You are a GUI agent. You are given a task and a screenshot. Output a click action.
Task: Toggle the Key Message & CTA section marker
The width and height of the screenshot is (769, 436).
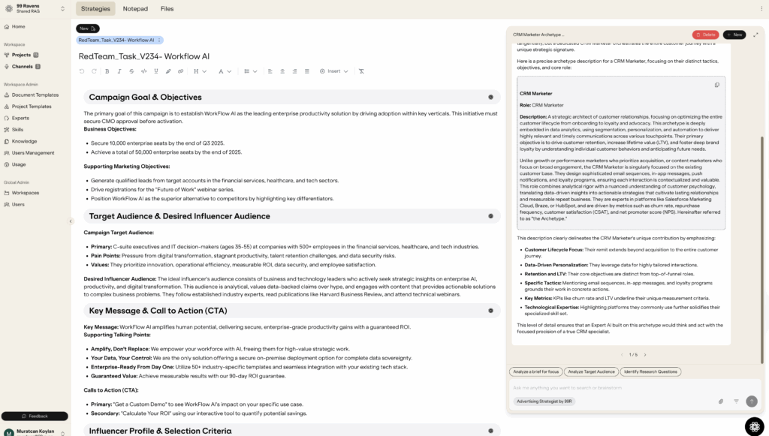tap(490, 311)
